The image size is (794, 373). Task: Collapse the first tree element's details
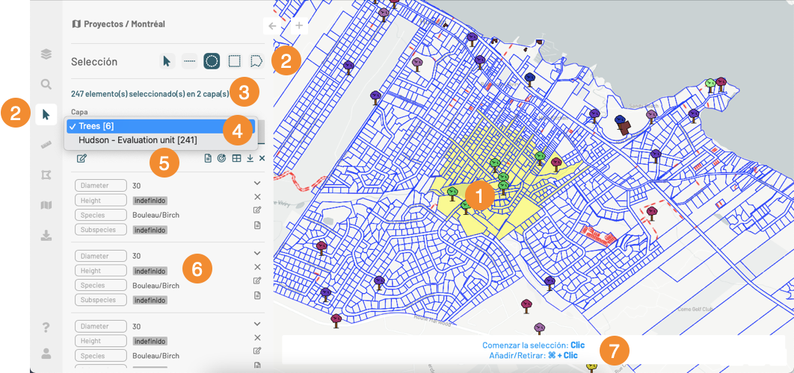point(257,183)
